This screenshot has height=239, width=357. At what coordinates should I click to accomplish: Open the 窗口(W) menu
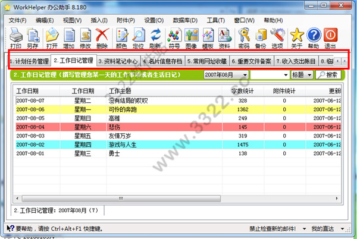tap(245, 20)
